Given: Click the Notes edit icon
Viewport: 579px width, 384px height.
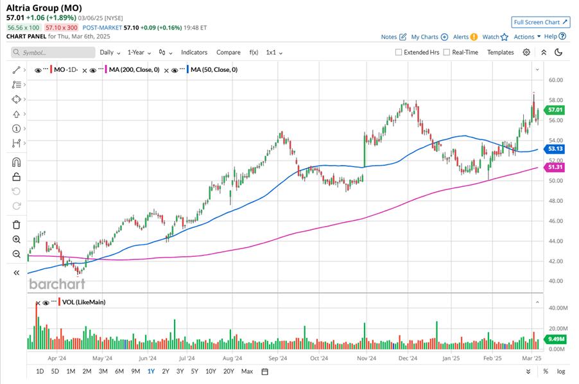Looking at the screenshot, I should [x=403, y=37].
